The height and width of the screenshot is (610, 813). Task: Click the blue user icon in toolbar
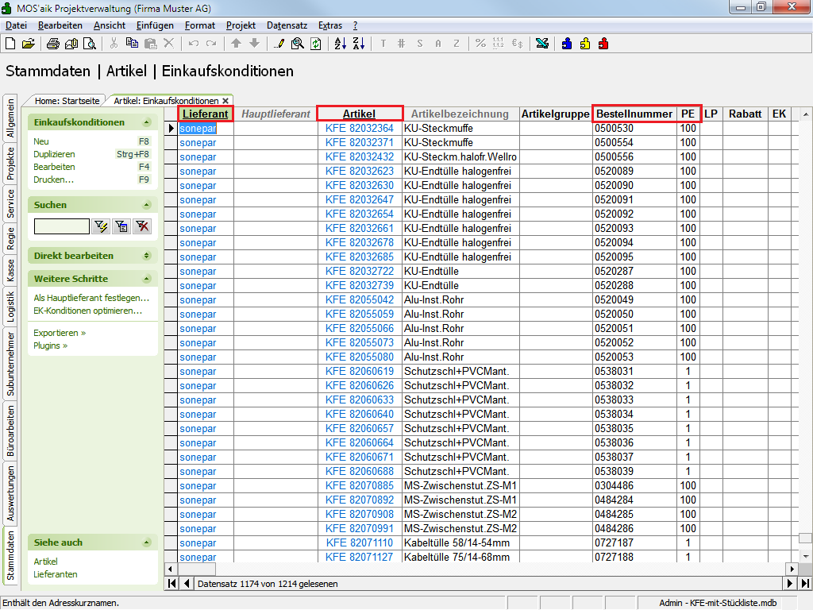567,44
